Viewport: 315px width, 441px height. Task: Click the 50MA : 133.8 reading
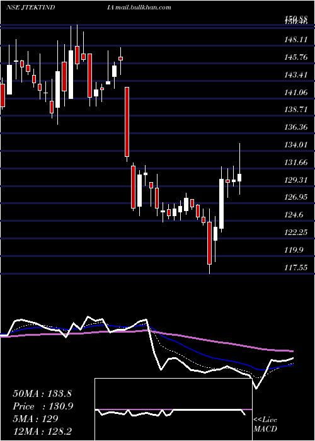[43, 394]
